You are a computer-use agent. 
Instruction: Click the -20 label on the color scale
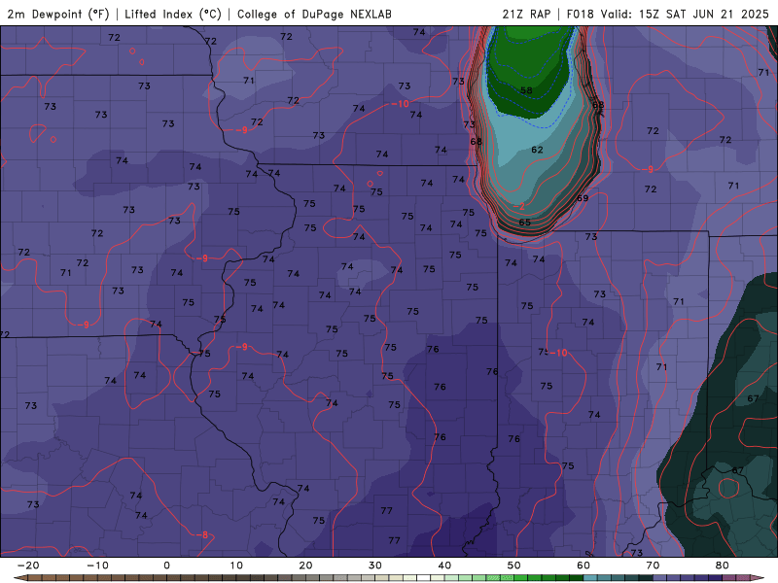tap(28, 566)
